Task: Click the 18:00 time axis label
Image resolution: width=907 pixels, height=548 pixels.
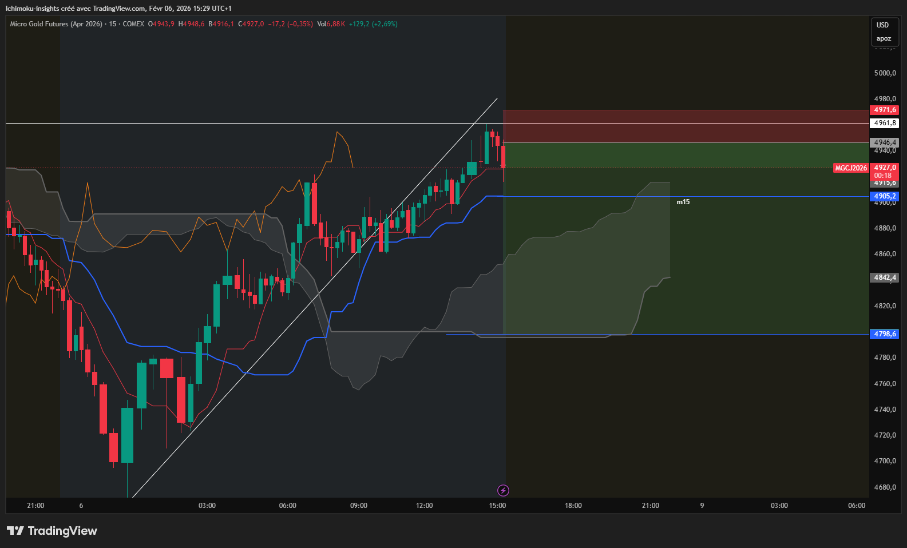Action: point(573,506)
